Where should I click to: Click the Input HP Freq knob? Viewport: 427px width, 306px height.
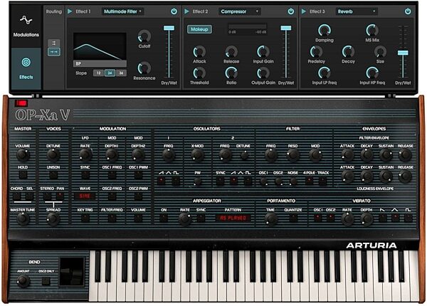pyautogui.click(x=372, y=73)
